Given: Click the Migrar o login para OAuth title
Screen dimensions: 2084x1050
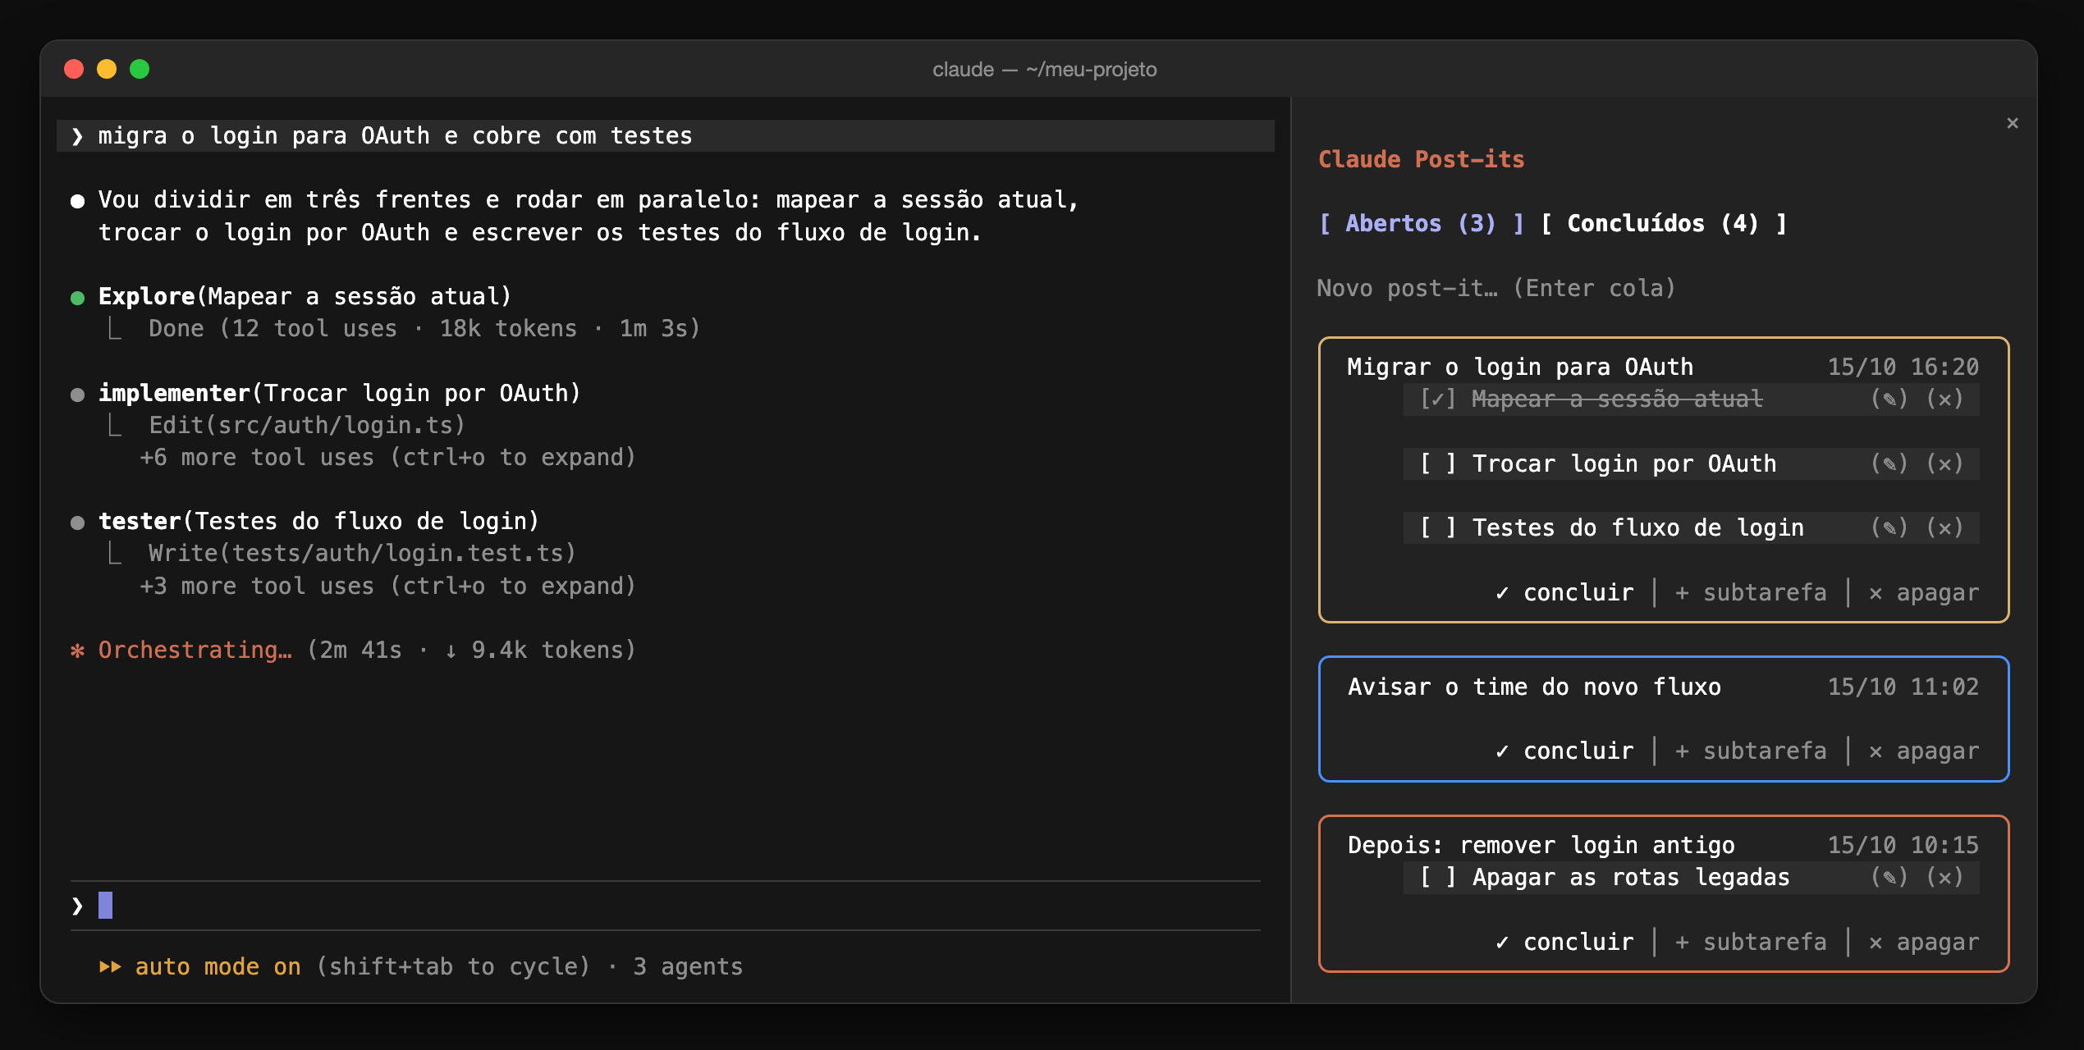Looking at the screenshot, I should [1520, 367].
